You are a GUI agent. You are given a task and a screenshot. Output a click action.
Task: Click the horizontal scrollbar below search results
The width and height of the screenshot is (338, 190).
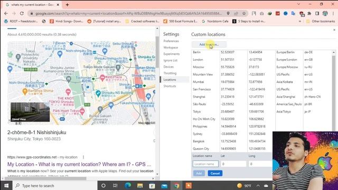[x=45, y=178]
